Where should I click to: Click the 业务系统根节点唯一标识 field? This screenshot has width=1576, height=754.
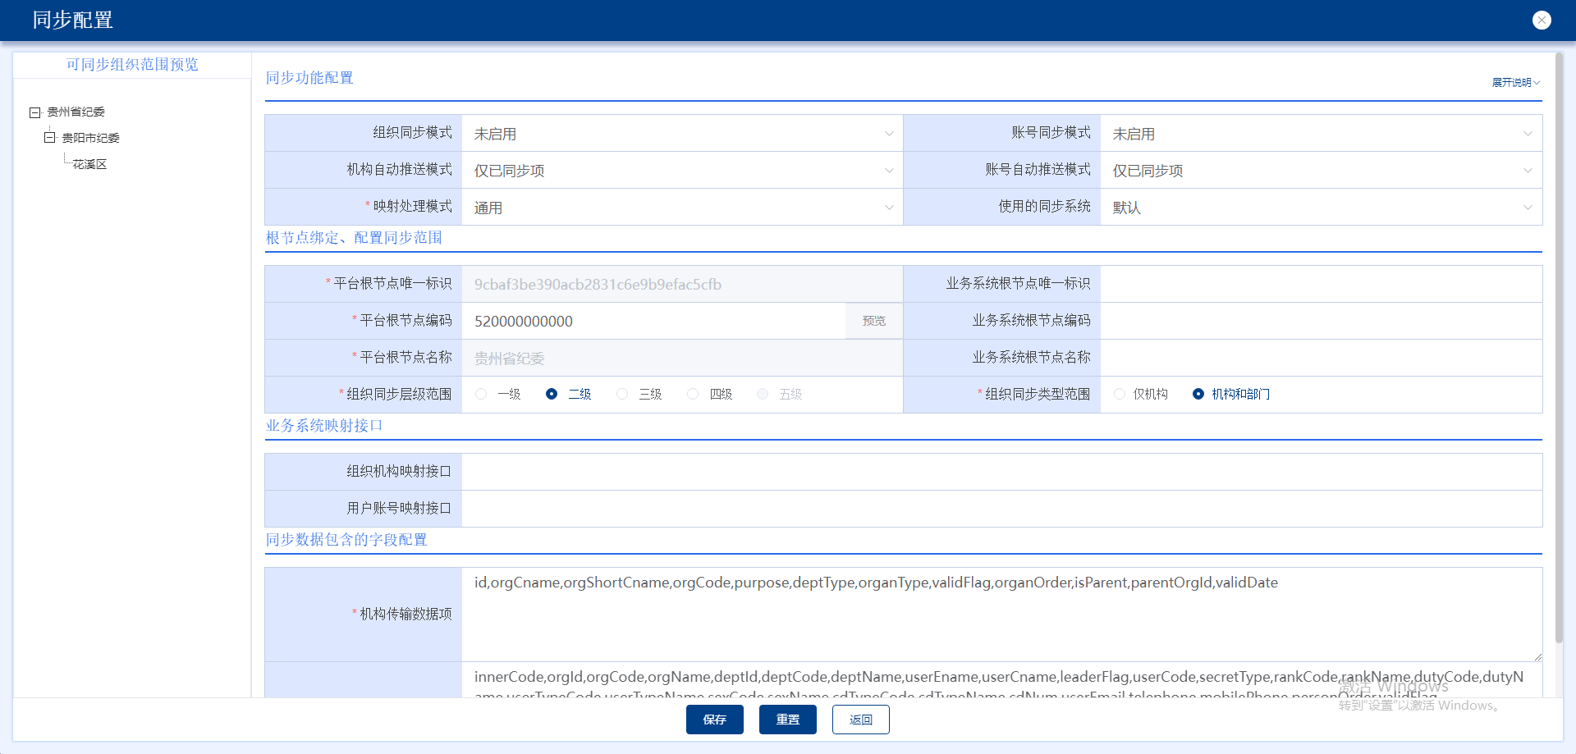click(x=1321, y=284)
